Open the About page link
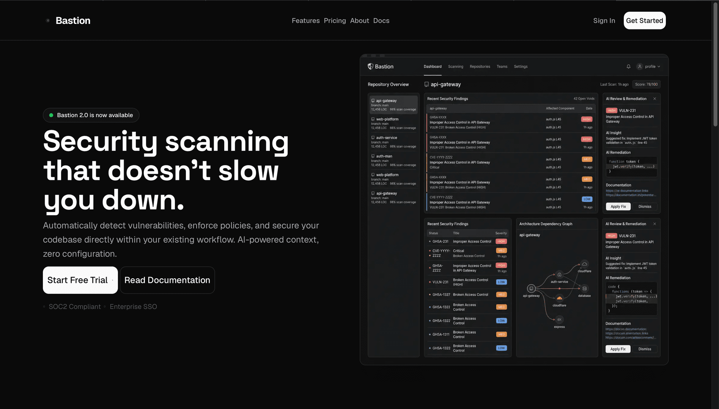This screenshot has width=719, height=409. click(359, 20)
